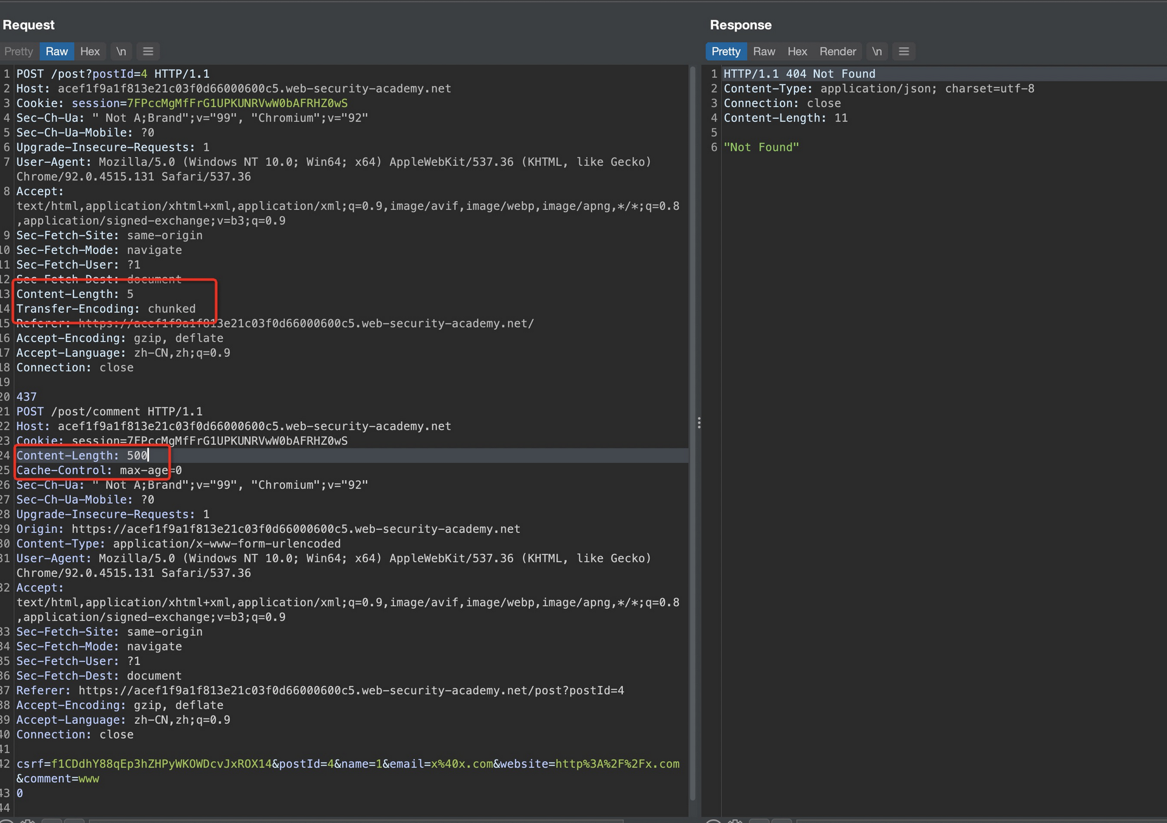Click the '"Not Found"' response body text

click(x=761, y=147)
